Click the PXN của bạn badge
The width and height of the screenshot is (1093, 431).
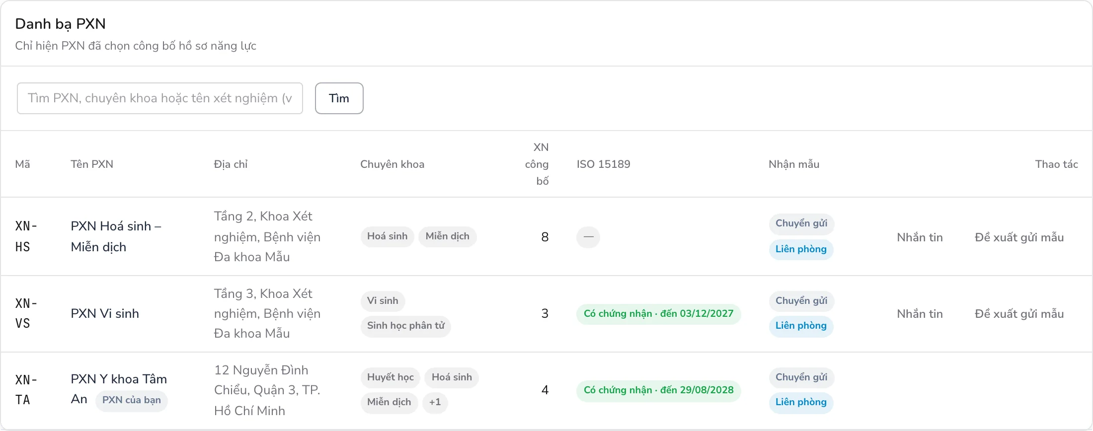(x=132, y=400)
